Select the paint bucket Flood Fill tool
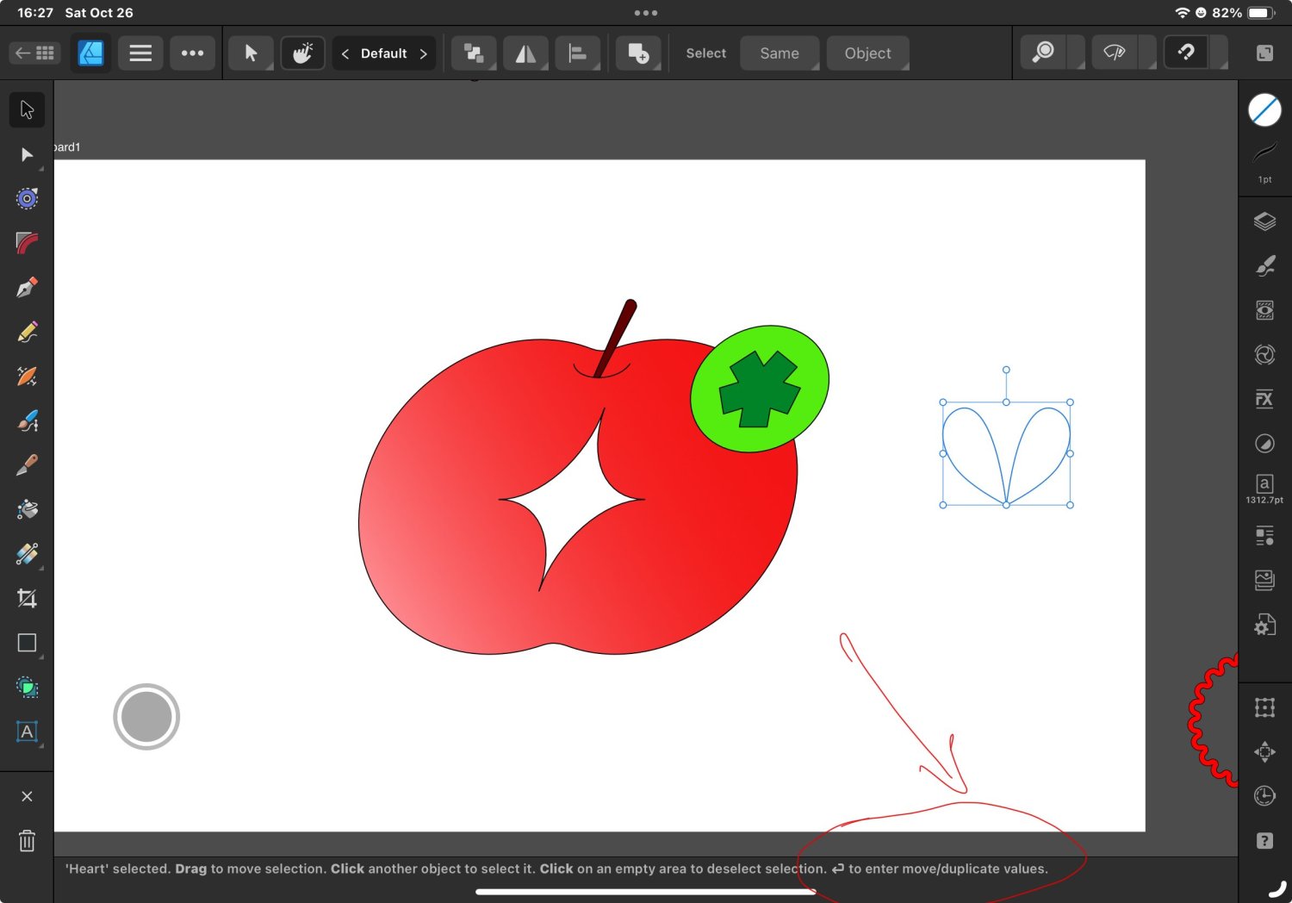Screen dimensions: 1292x903 click(27, 510)
